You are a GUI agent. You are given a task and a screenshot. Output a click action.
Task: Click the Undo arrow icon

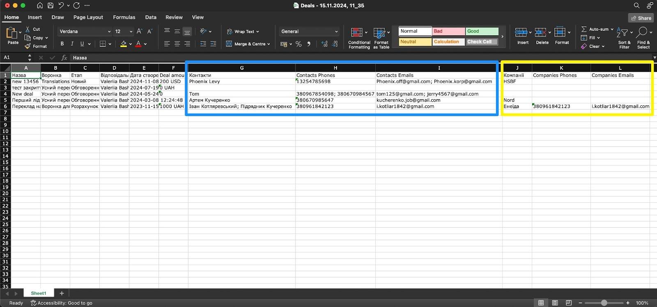pos(61,5)
